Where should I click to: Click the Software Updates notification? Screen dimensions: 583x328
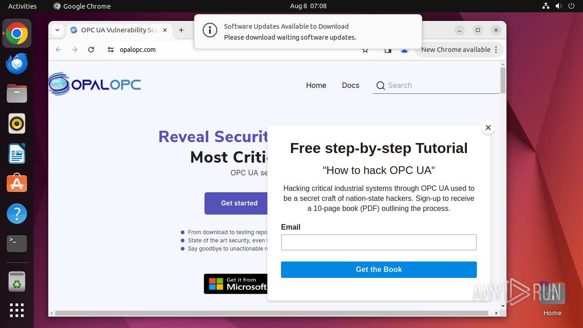tap(308, 32)
